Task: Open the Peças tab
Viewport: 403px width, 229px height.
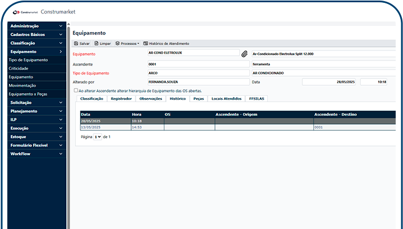Action: coord(198,99)
